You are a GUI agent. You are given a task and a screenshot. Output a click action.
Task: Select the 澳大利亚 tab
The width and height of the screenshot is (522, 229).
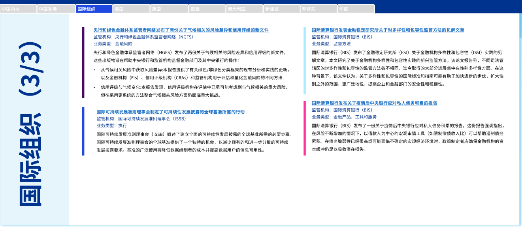pyautogui.click(x=245, y=9)
